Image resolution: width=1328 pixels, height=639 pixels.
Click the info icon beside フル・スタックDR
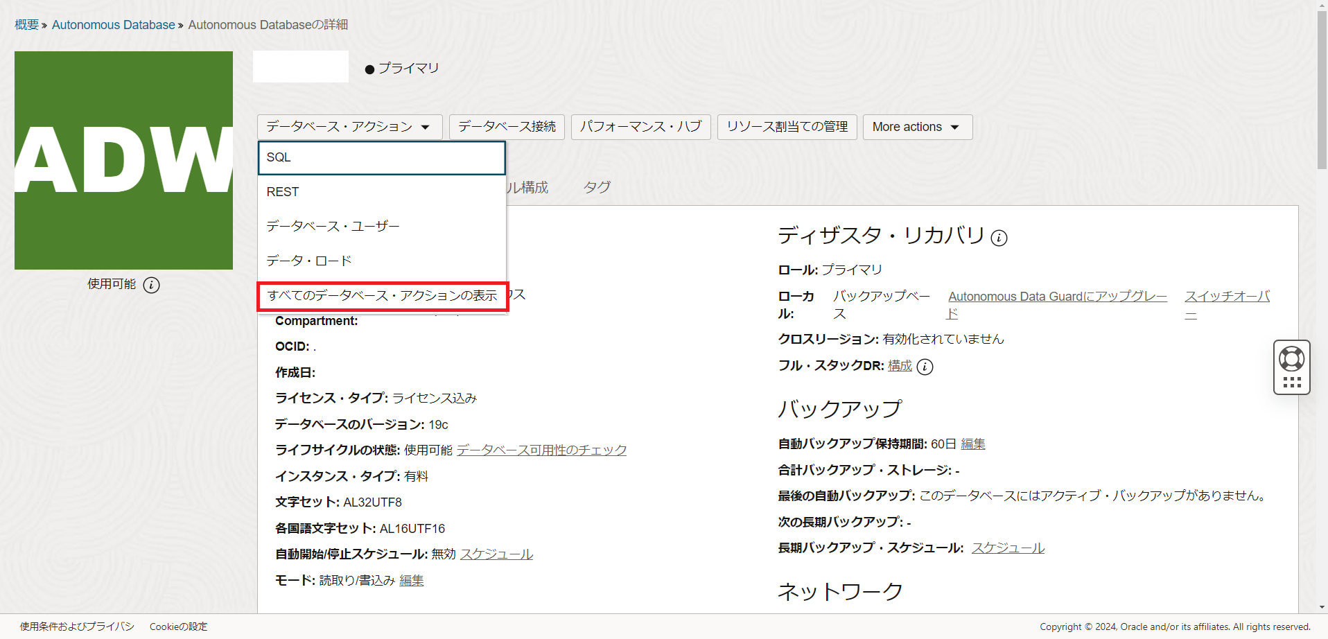925,367
